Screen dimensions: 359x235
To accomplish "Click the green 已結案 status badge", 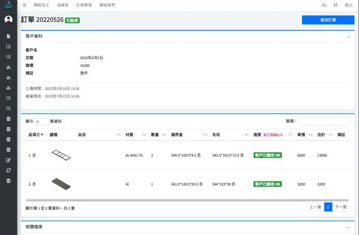I will [x=72, y=20].
